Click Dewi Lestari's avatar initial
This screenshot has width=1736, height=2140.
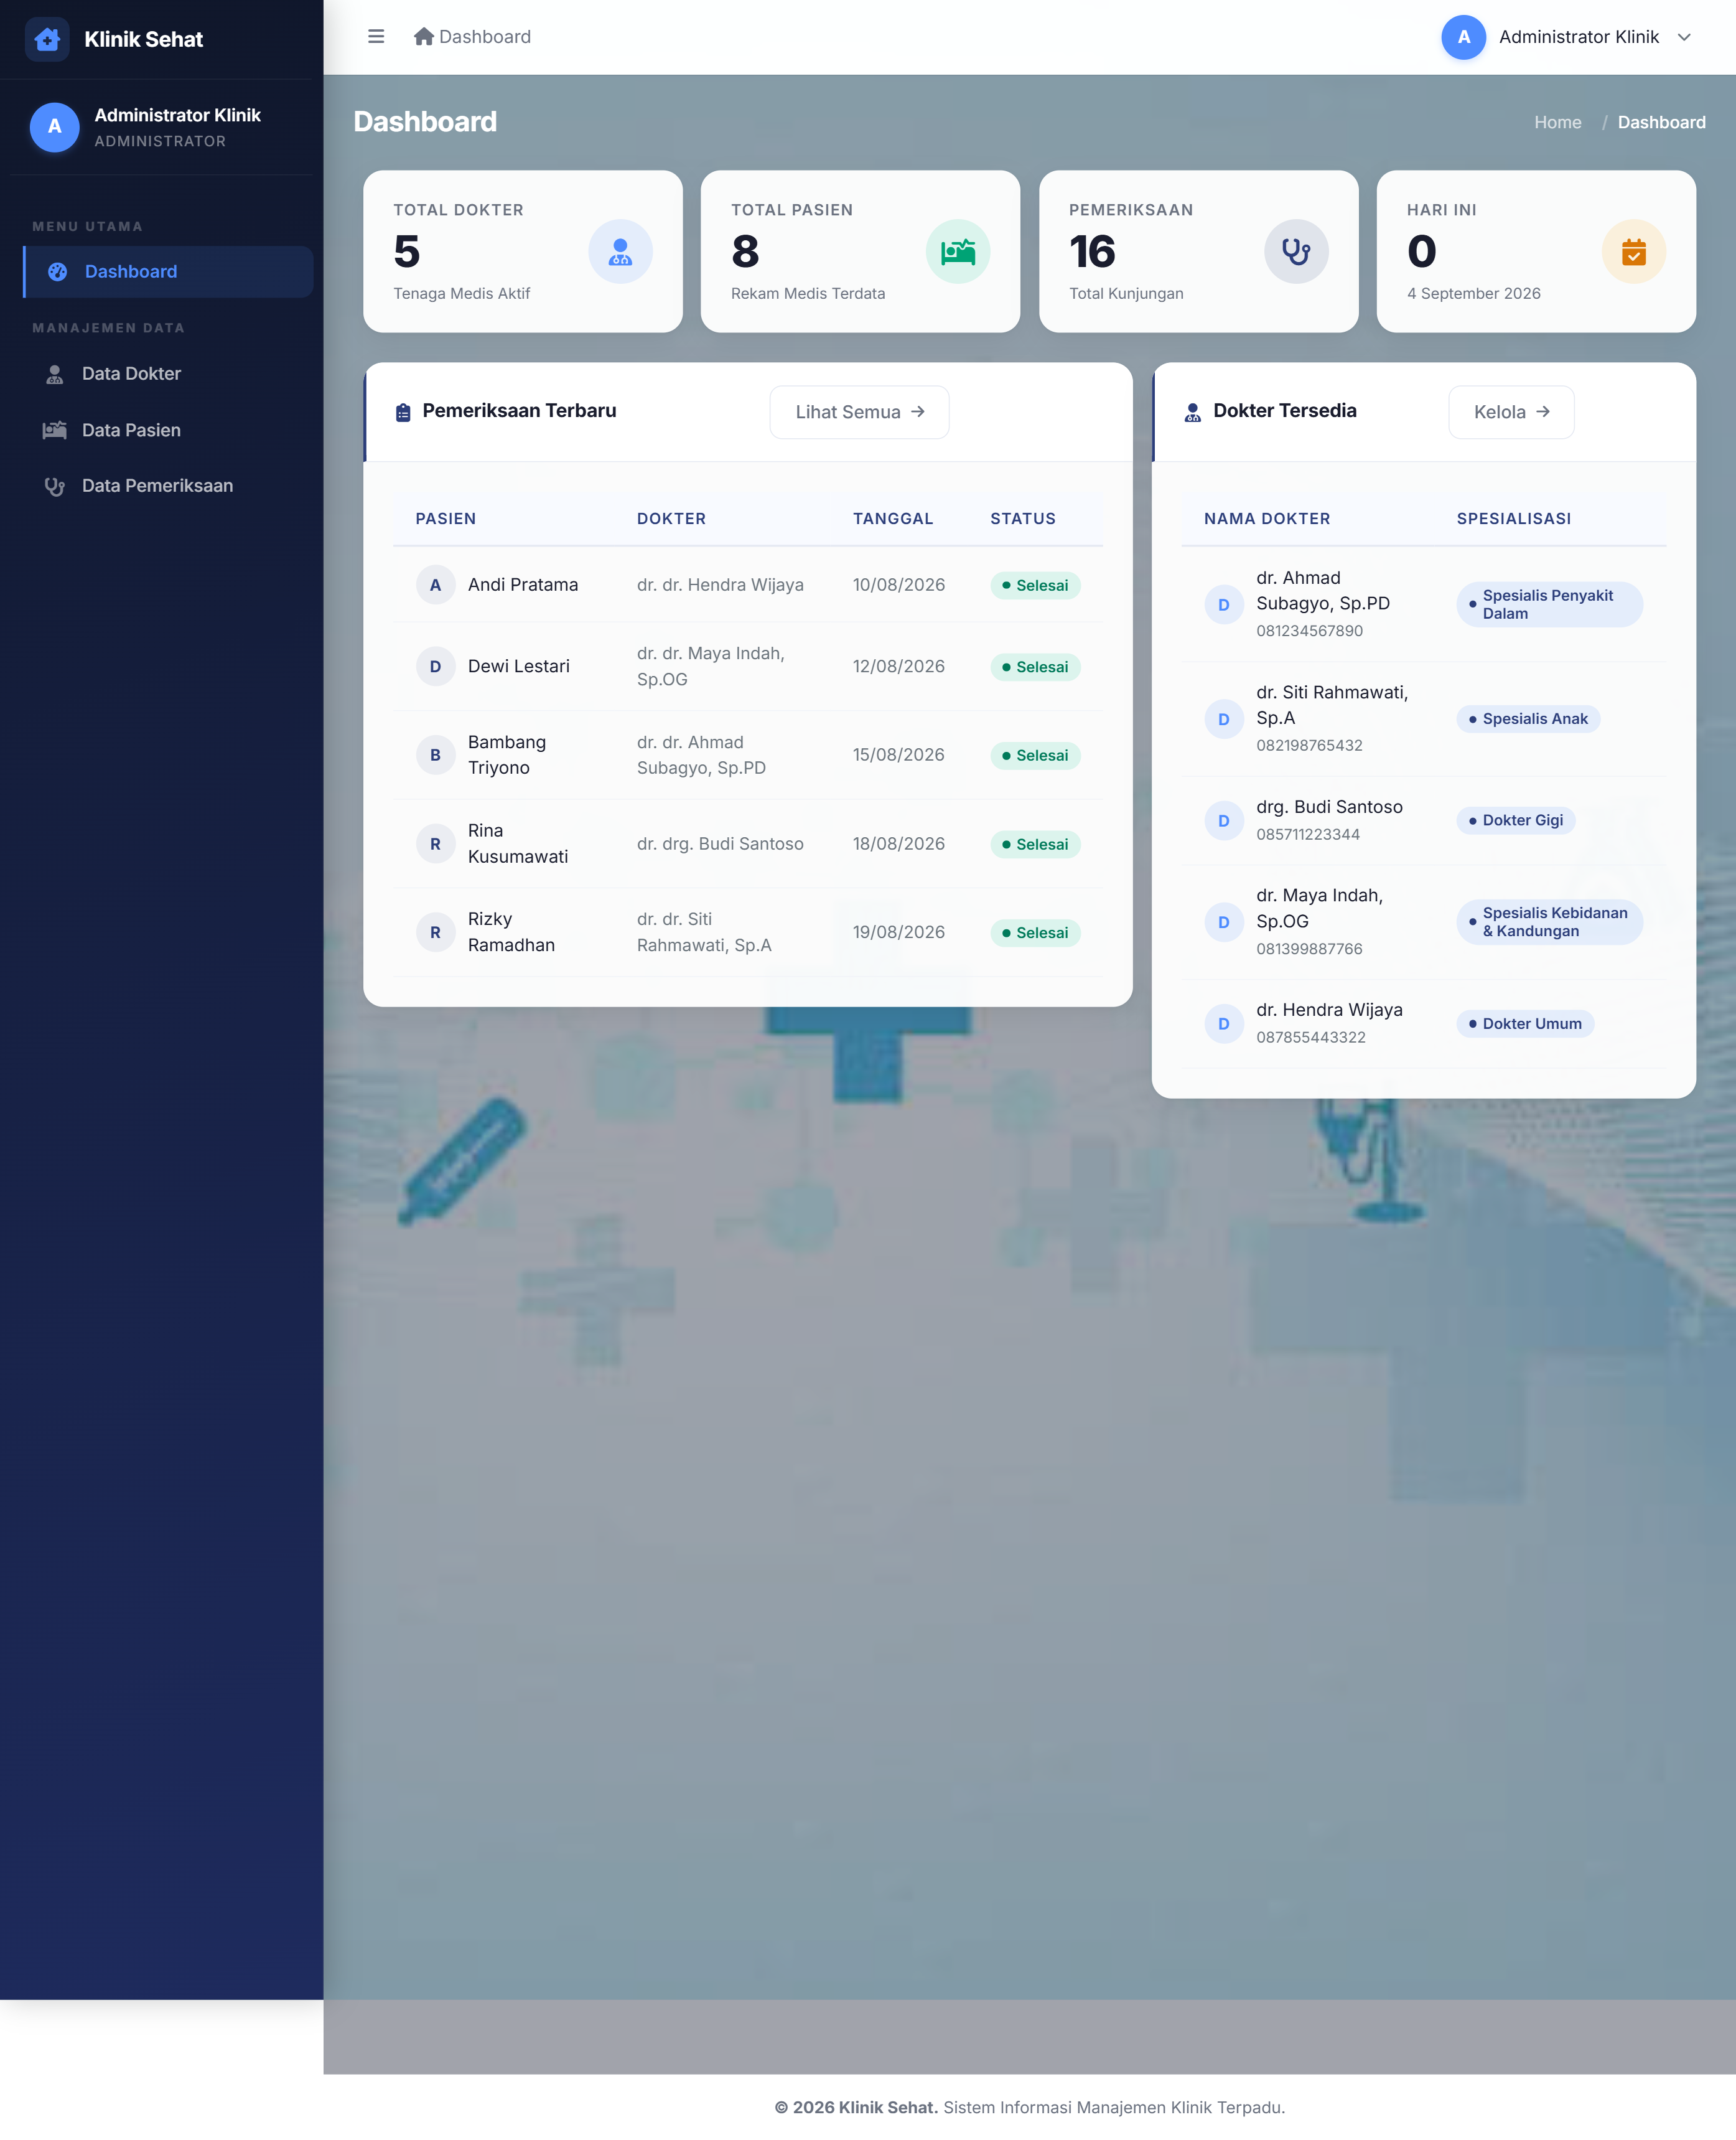point(435,666)
